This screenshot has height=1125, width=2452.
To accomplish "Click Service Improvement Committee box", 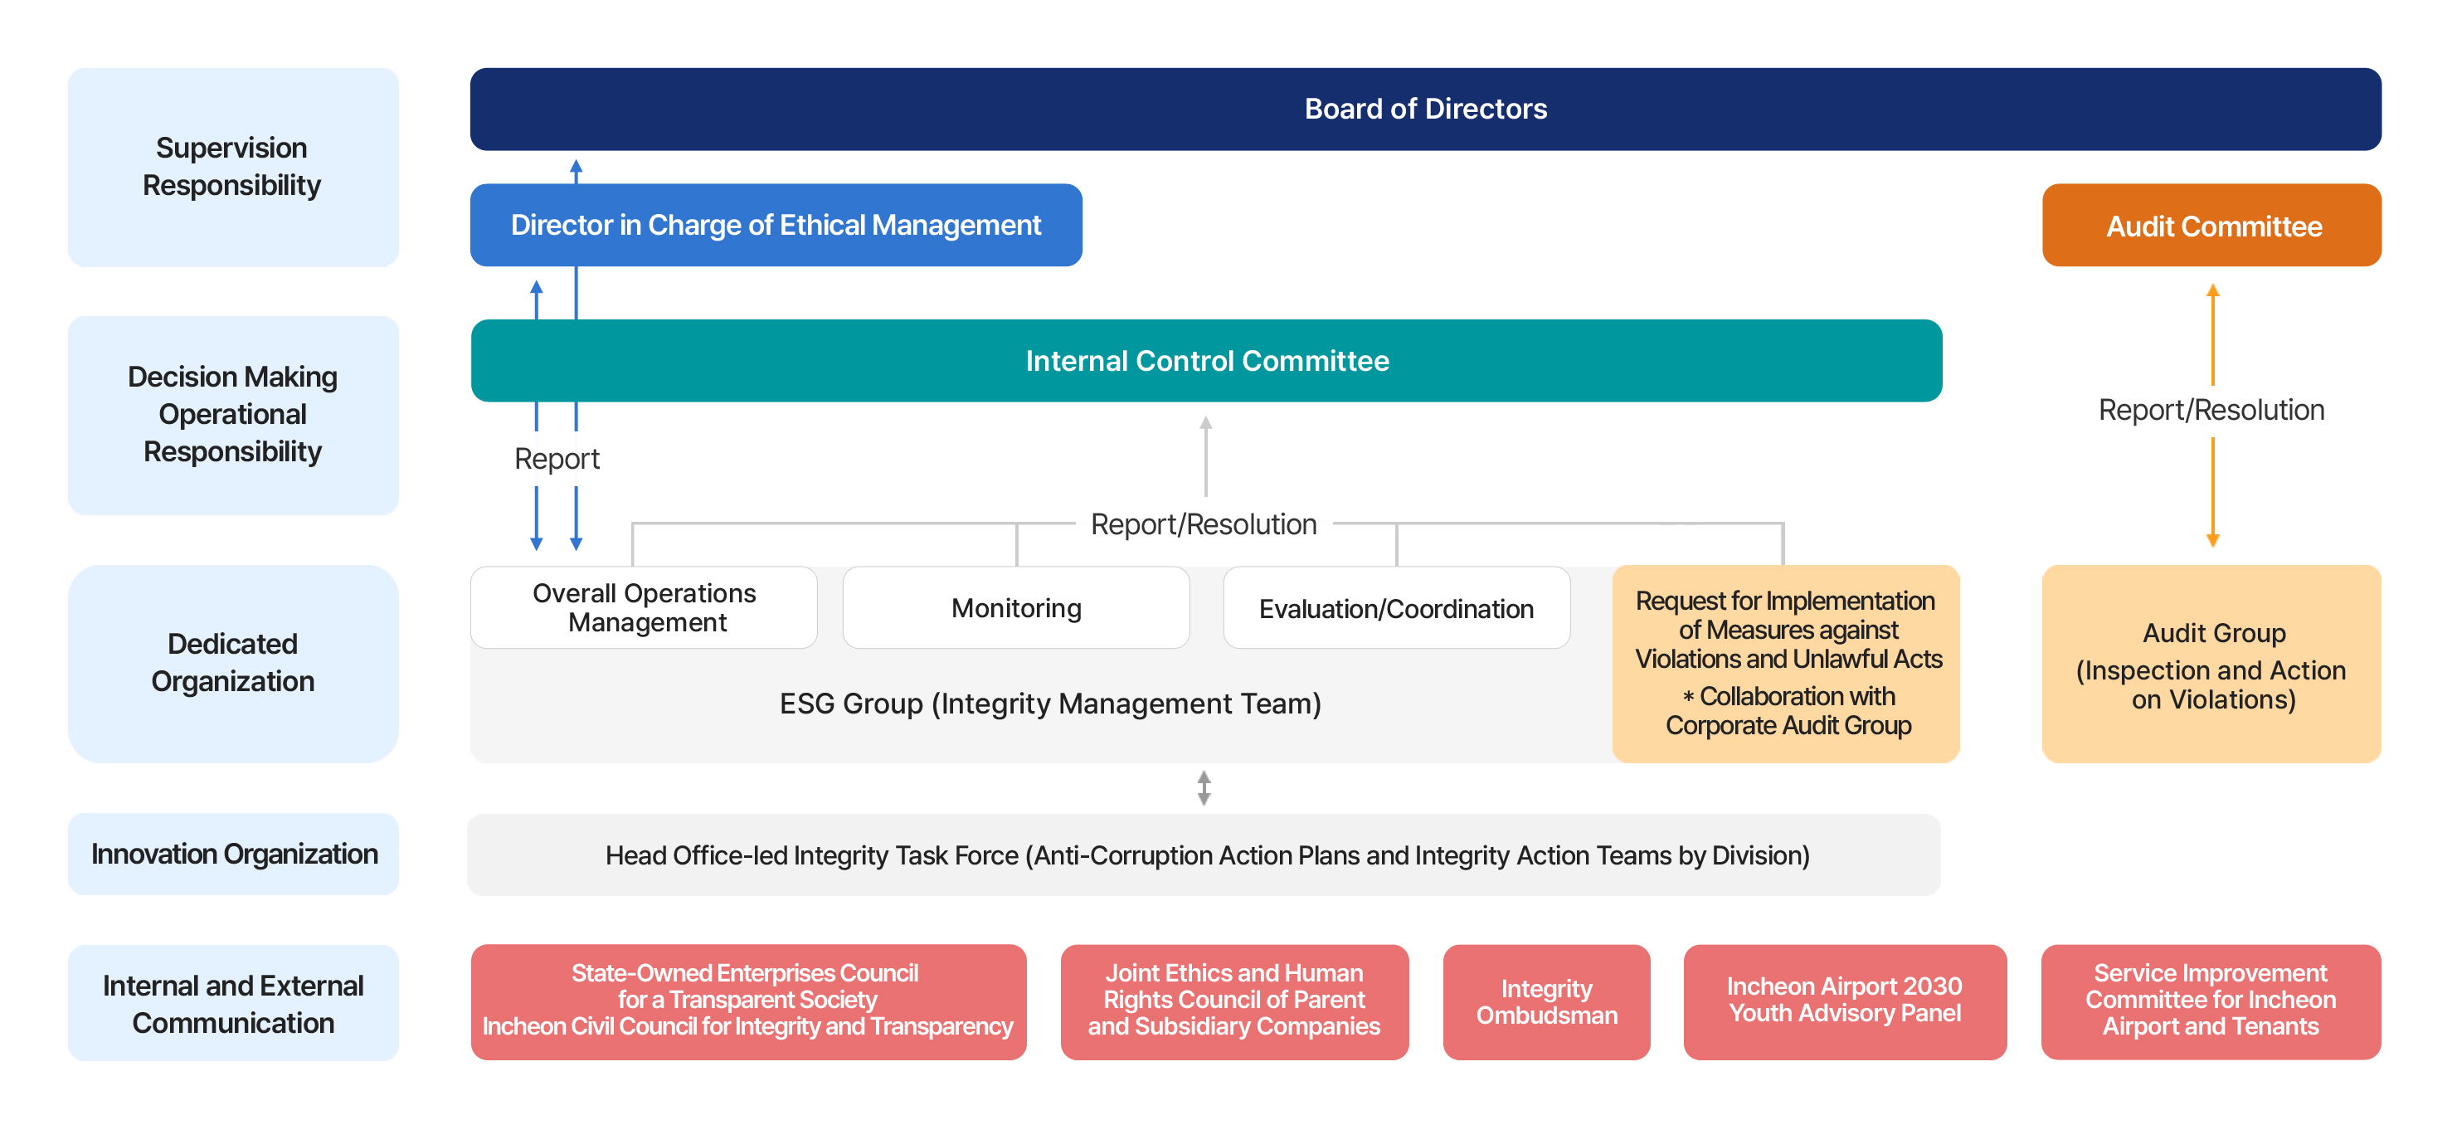I will point(2211,1001).
